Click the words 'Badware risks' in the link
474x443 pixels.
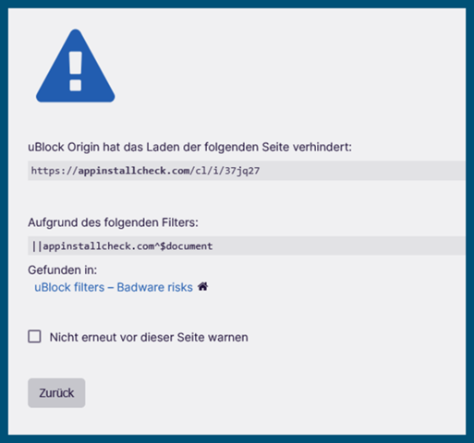(154, 287)
